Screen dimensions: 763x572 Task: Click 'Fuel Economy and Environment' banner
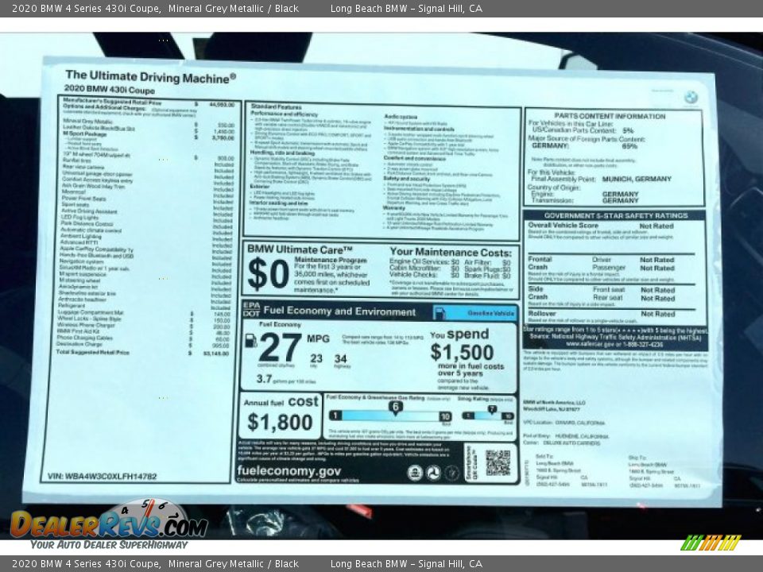tap(339, 311)
